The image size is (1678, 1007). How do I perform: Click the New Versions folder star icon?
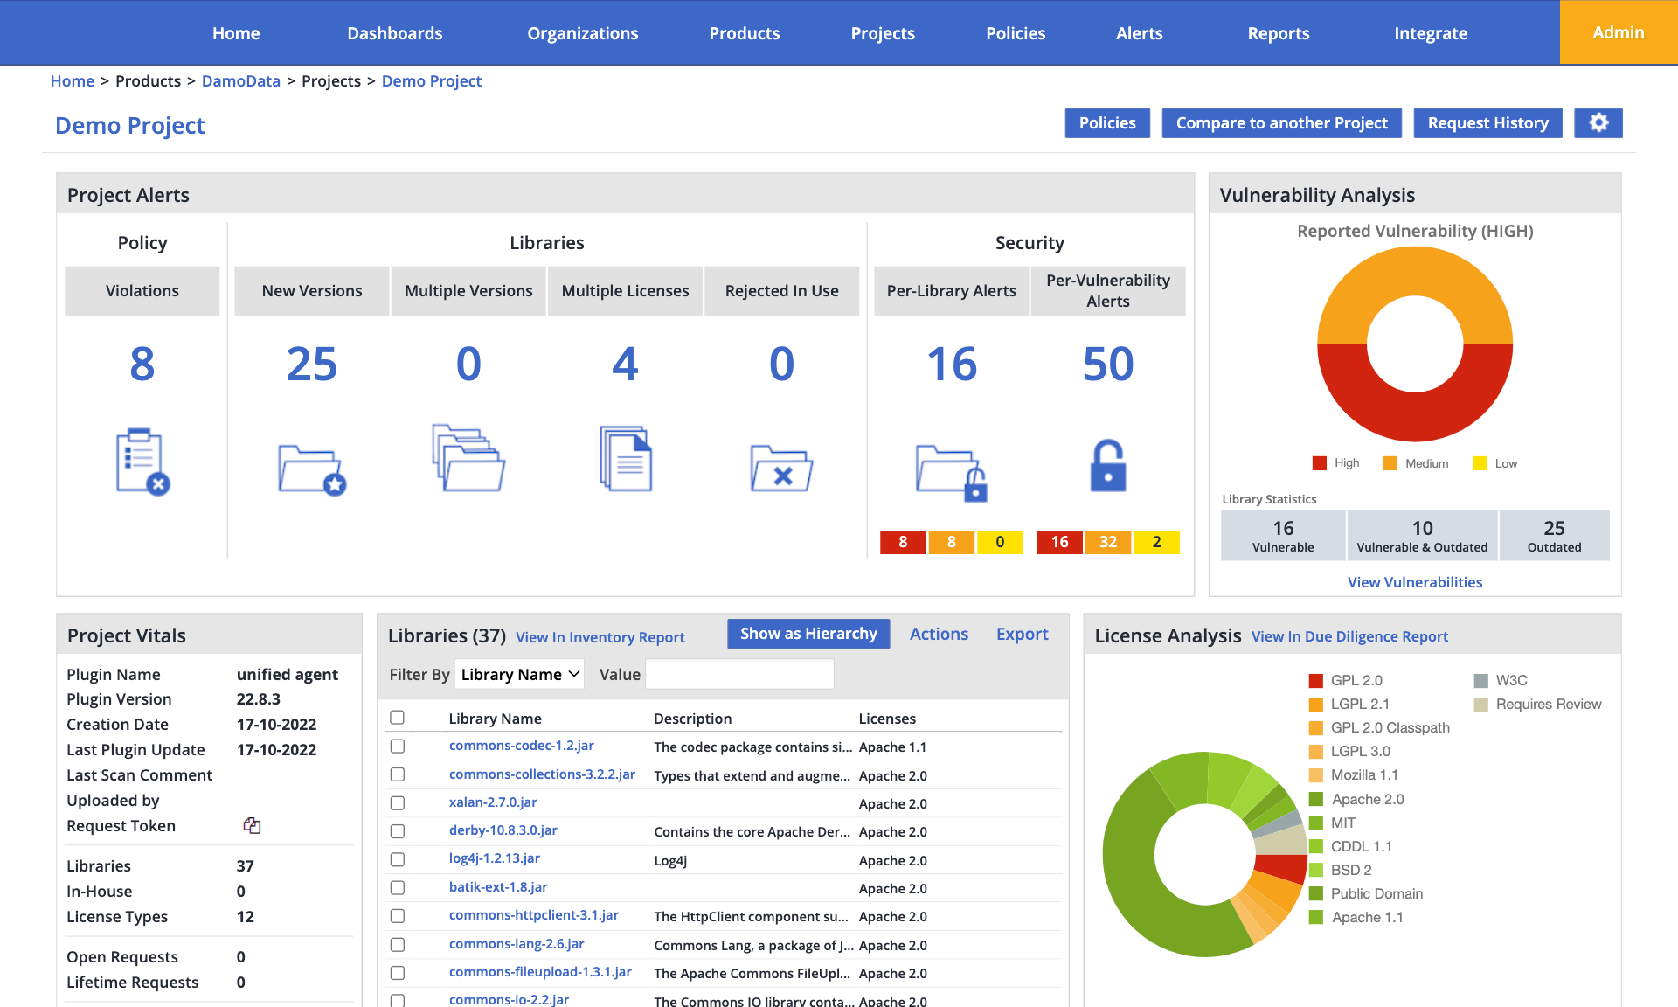coord(312,470)
